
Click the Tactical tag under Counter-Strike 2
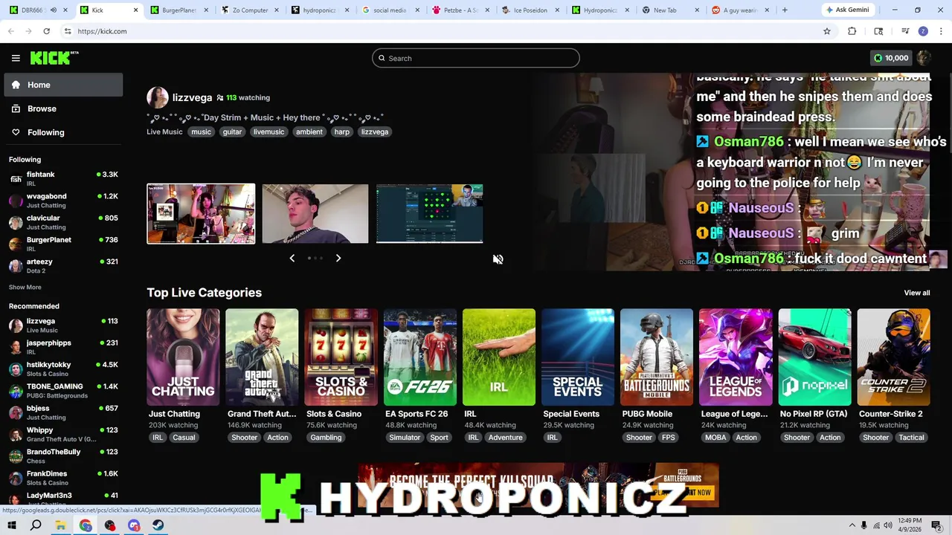click(911, 438)
